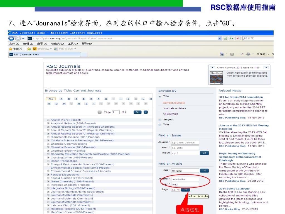Click the Read mail toolbar icon
This screenshot has height=214, width=285.
[x=242, y=54]
